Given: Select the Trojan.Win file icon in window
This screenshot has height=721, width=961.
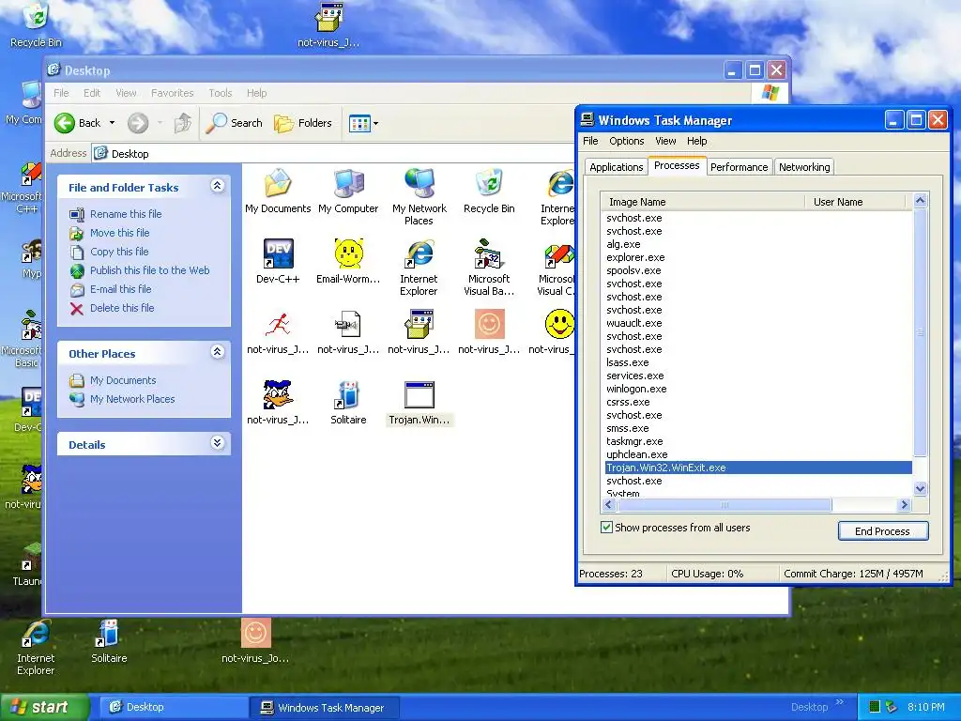Looking at the screenshot, I should (419, 395).
